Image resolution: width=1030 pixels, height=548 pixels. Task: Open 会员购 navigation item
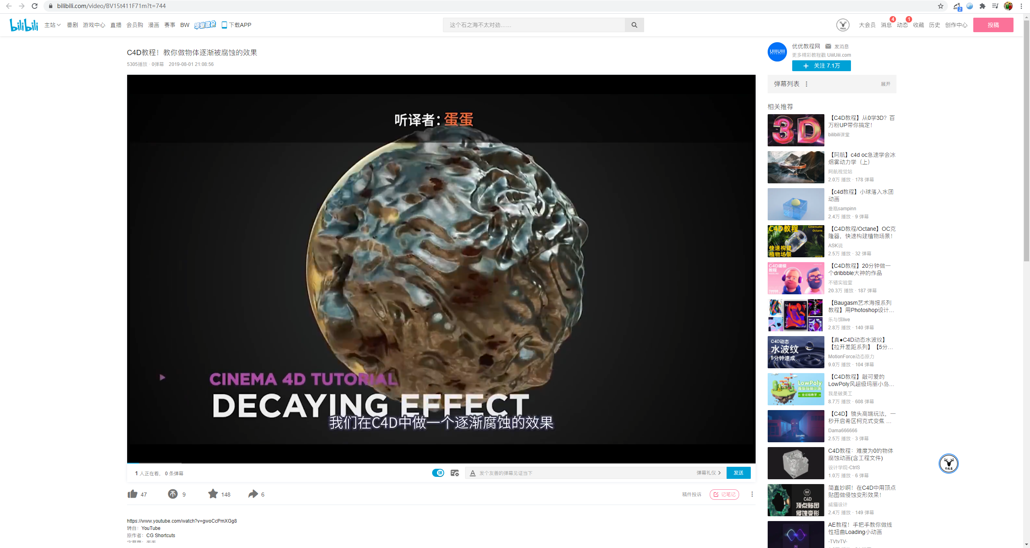pos(135,25)
